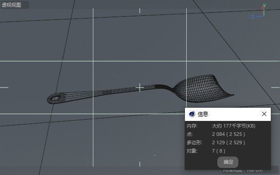Click the 信息 dialog title text

pos(203,114)
